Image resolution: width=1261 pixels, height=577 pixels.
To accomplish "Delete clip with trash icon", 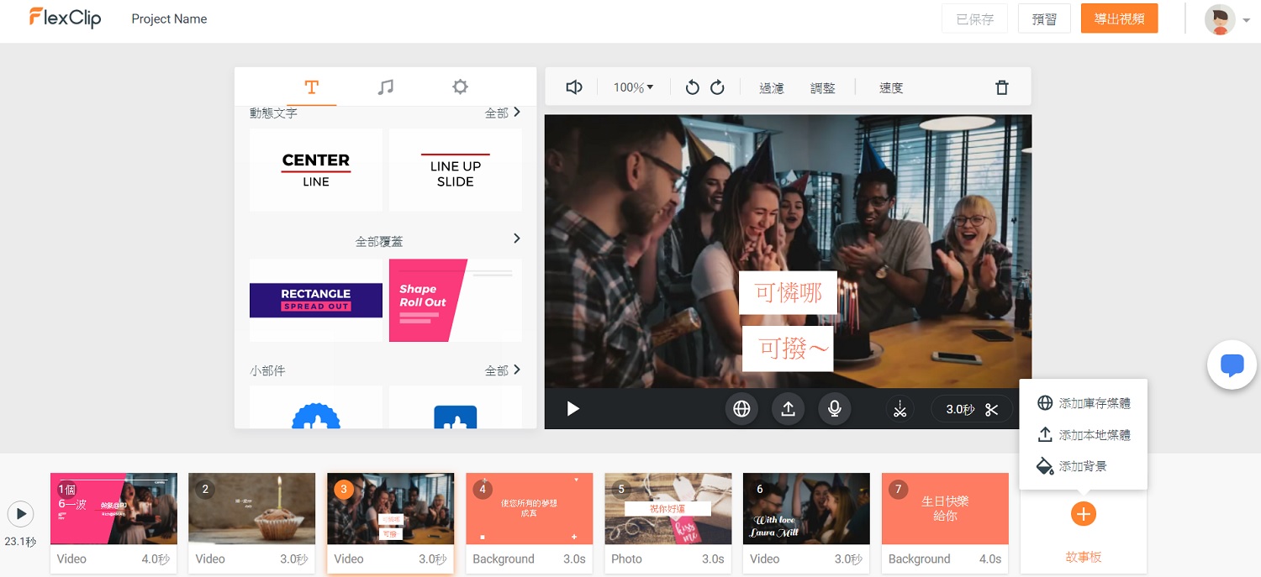I will click(x=1001, y=87).
